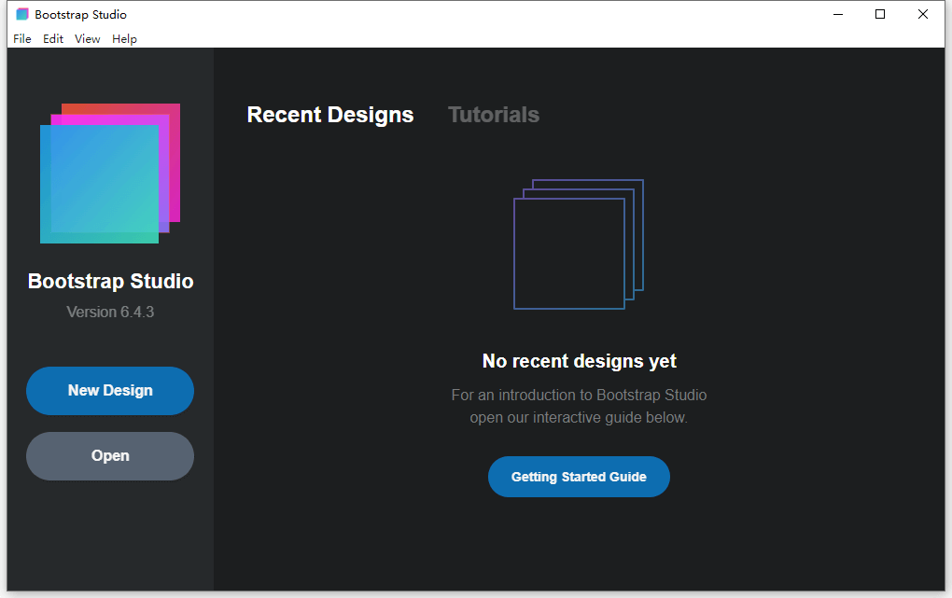Click the 'No recent designs yet' heading
The height and width of the screenshot is (598, 952).
point(579,361)
